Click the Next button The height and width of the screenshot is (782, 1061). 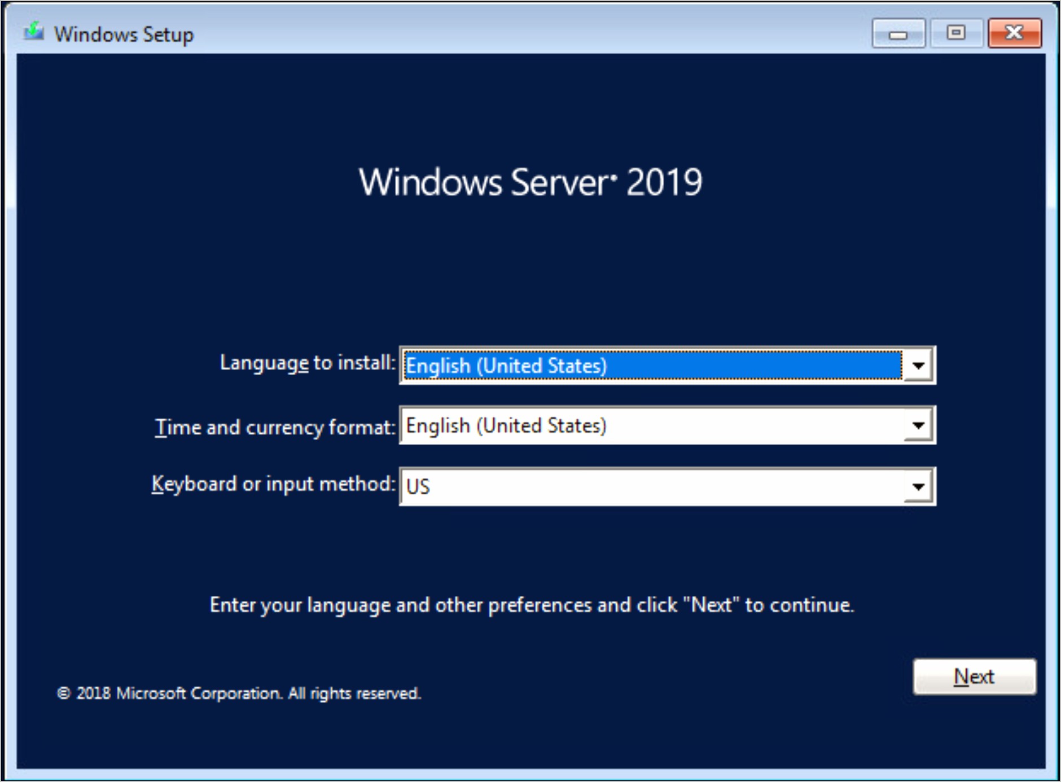(975, 676)
